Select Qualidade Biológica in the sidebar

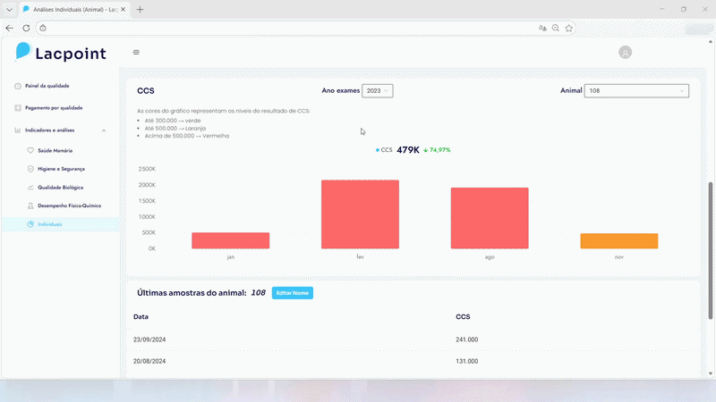(x=61, y=188)
